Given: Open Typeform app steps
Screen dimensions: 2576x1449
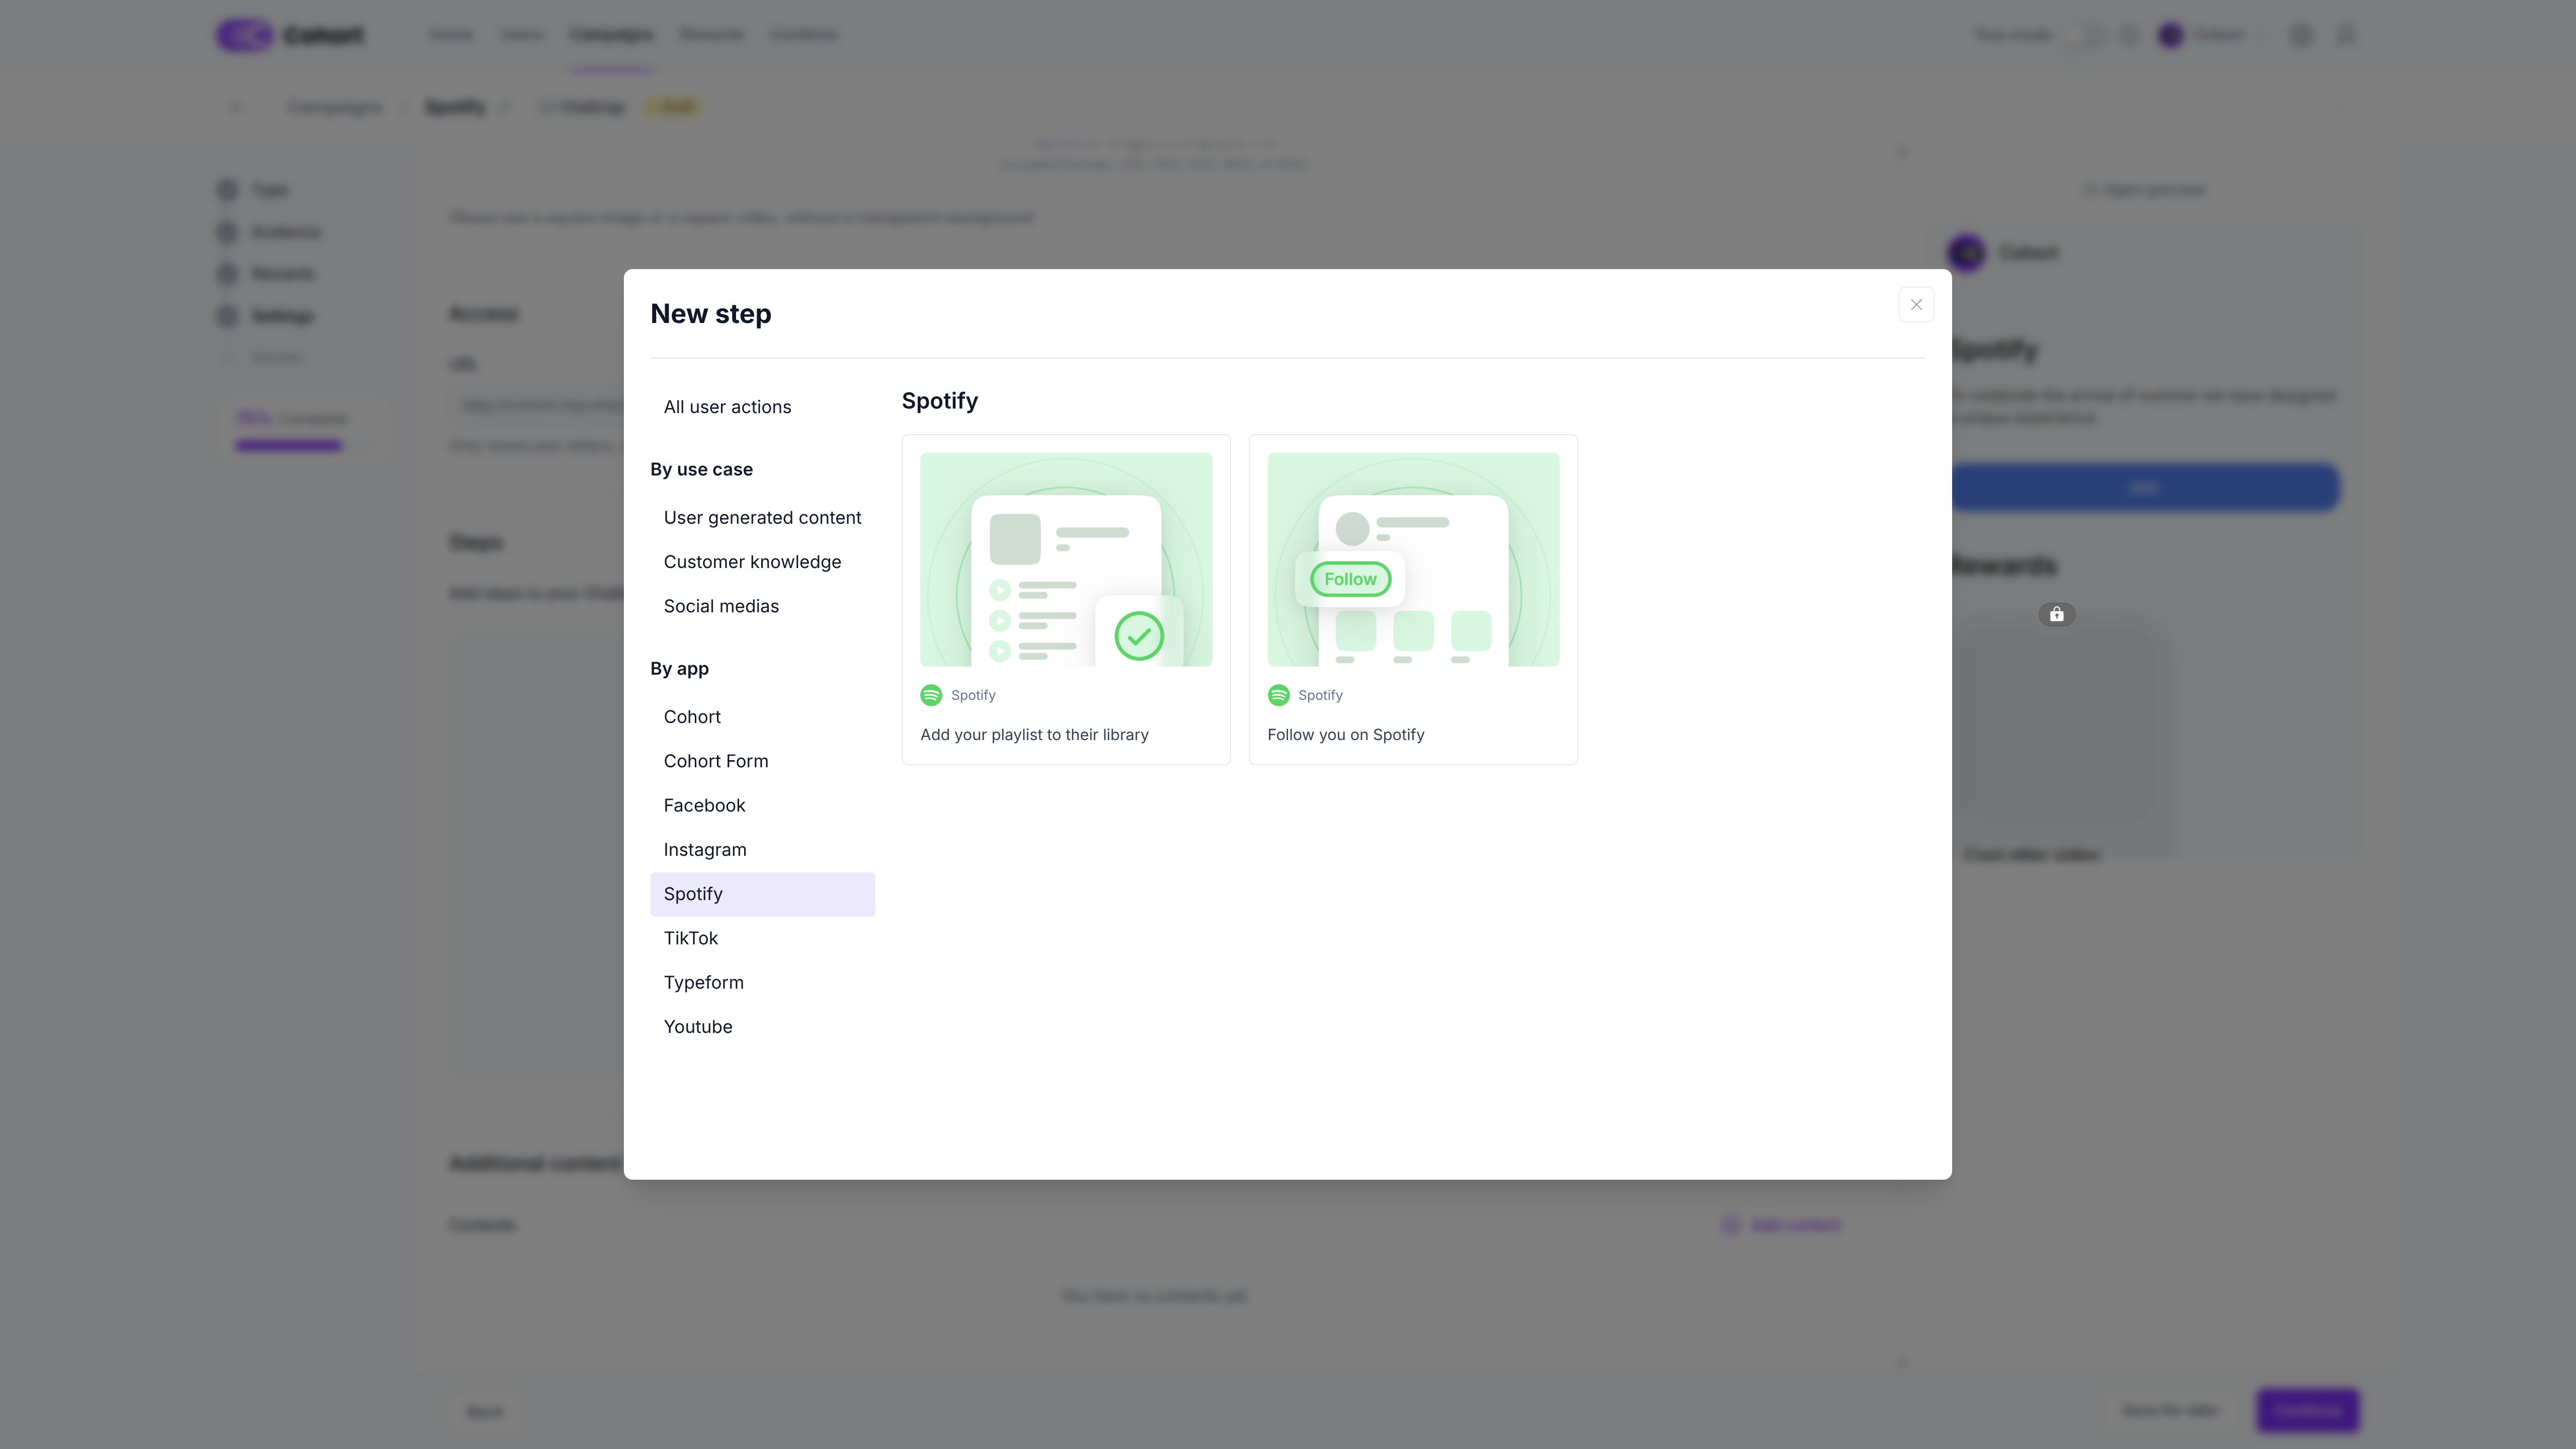Looking at the screenshot, I should tap(703, 982).
